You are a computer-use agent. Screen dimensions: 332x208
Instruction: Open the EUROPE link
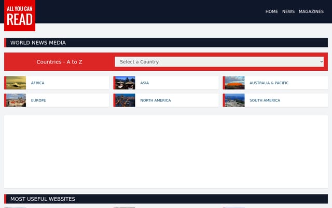coord(38,100)
